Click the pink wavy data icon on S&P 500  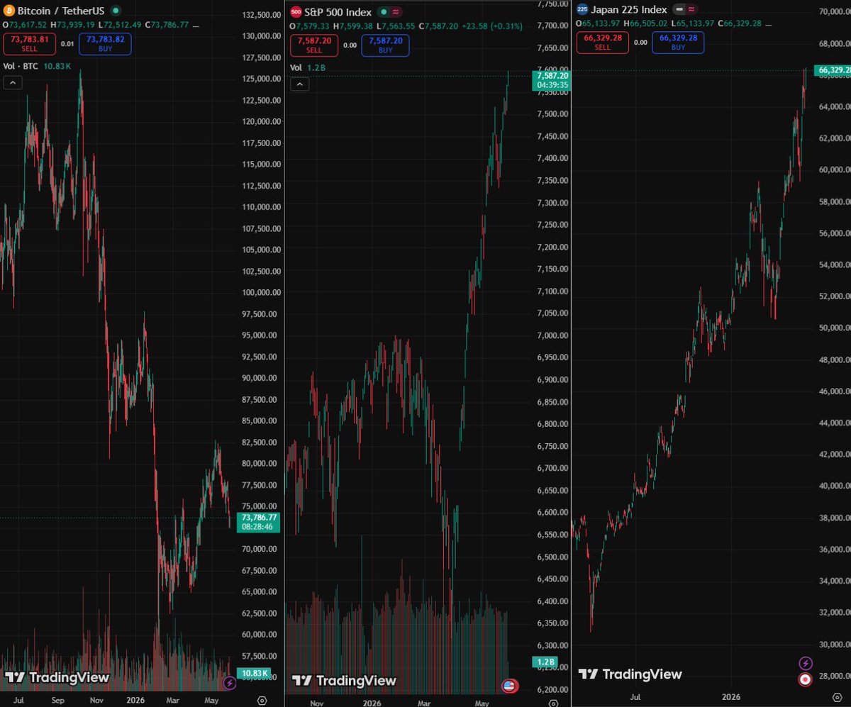[x=394, y=12]
